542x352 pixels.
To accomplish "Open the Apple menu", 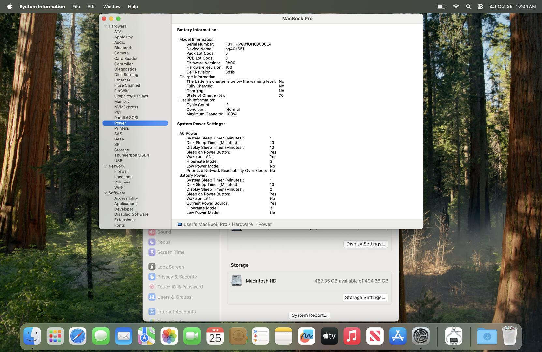I will click(10, 7).
